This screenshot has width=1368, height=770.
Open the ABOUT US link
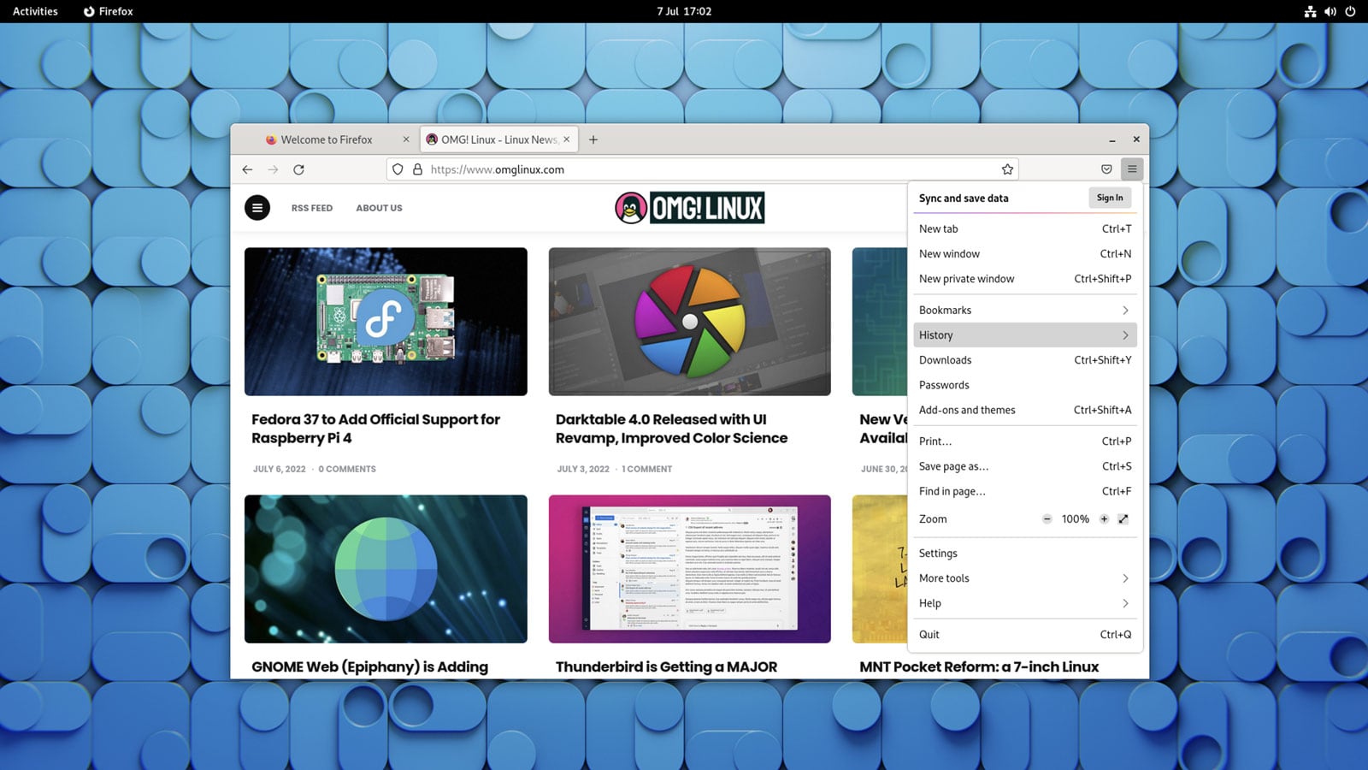[x=379, y=208]
